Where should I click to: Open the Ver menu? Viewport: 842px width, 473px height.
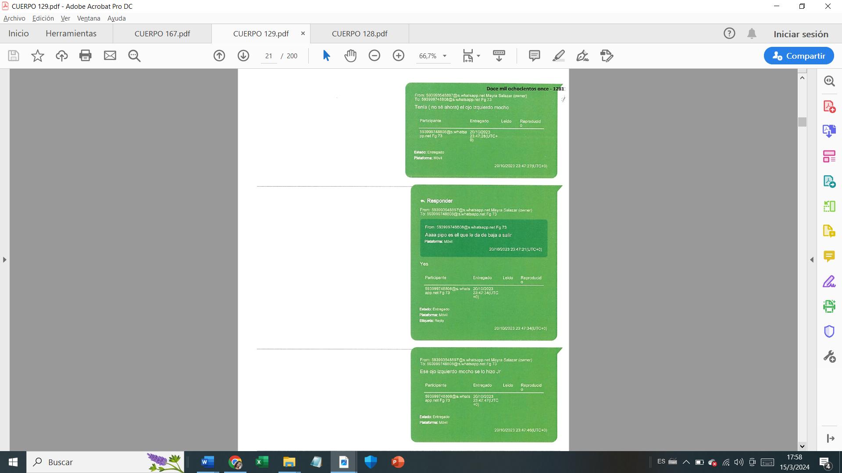coord(65,18)
